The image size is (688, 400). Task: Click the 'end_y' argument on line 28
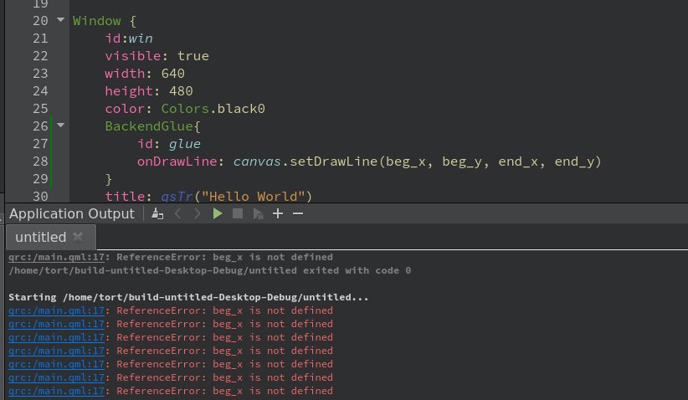tap(574, 162)
